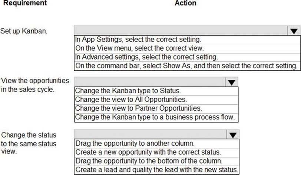The image size is (301, 175).
Task: Click the empty sales cycle selection field
Action: point(150,82)
